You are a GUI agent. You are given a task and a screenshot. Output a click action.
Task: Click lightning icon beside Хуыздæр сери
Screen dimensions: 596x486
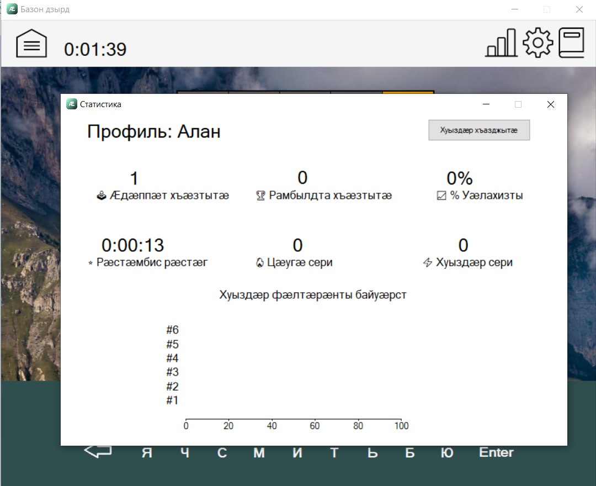427,263
